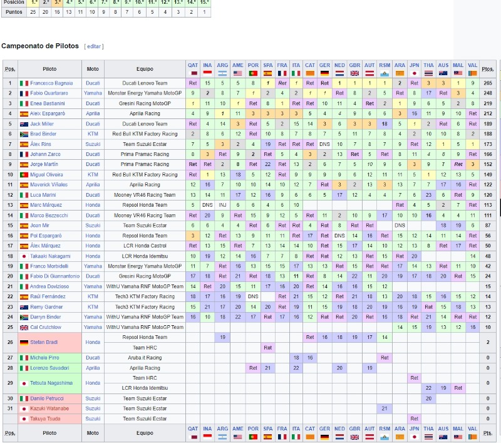Click the UK flag under GBR in top header
Viewport: 501px width, 443px height.
354,73
